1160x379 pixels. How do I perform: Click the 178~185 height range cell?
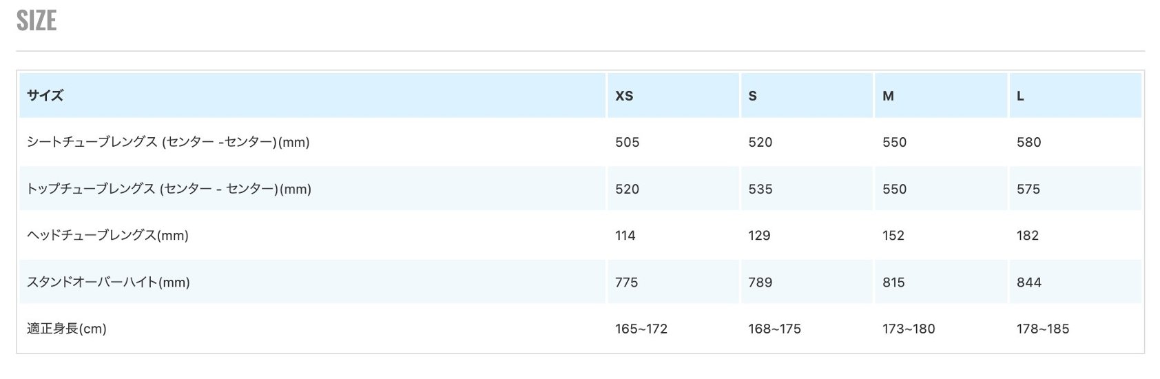pyautogui.click(x=1042, y=329)
